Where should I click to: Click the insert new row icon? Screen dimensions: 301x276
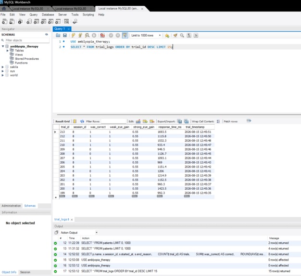[x=145, y=121]
